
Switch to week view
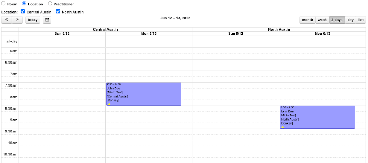pyautogui.click(x=322, y=20)
